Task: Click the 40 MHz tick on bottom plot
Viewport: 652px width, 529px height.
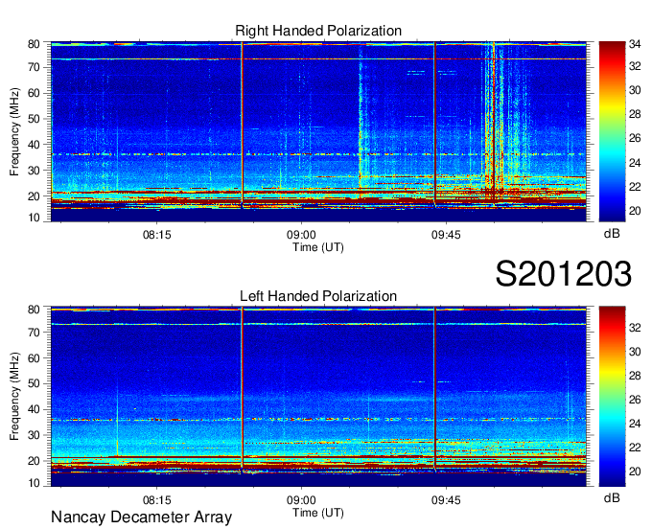Action: coord(34,410)
